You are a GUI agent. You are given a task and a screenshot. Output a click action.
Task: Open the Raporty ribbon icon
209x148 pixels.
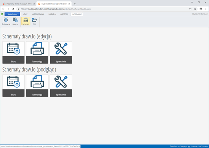pyautogui.click(x=15, y=21)
